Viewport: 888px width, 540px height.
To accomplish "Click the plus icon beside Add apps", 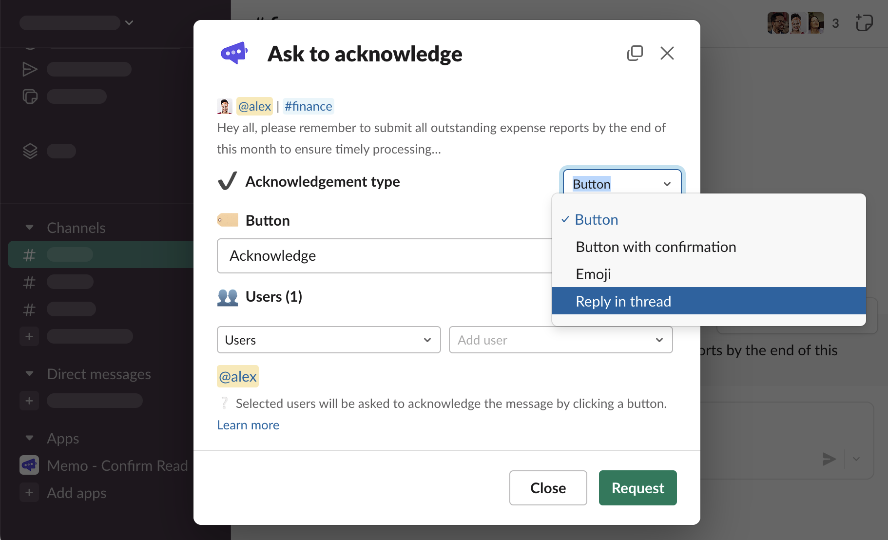I will pos(29,493).
